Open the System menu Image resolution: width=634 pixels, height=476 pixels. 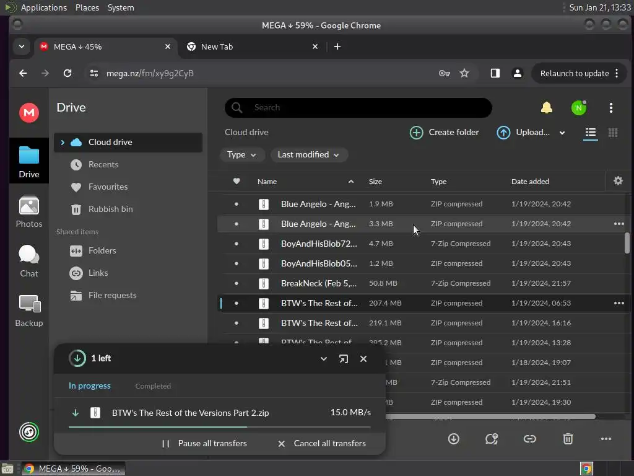coord(121,7)
